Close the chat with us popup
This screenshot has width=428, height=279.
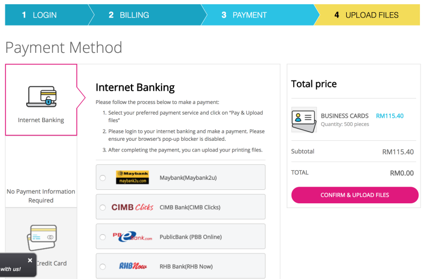point(30,260)
